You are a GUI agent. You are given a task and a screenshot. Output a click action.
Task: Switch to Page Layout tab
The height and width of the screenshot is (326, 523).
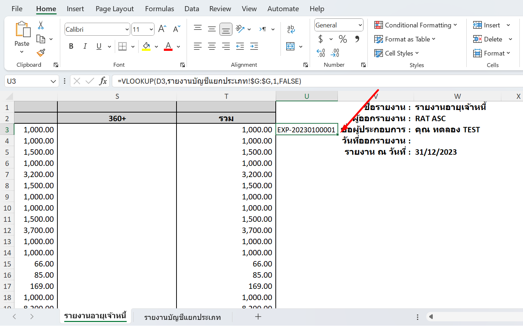(x=114, y=9)
